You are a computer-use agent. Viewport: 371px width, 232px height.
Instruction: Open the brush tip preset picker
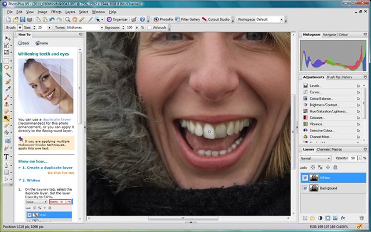(x=20, y=28)
